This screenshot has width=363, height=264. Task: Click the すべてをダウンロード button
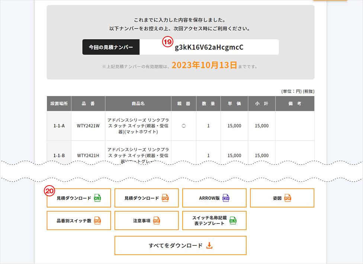[x=180, y=245]
